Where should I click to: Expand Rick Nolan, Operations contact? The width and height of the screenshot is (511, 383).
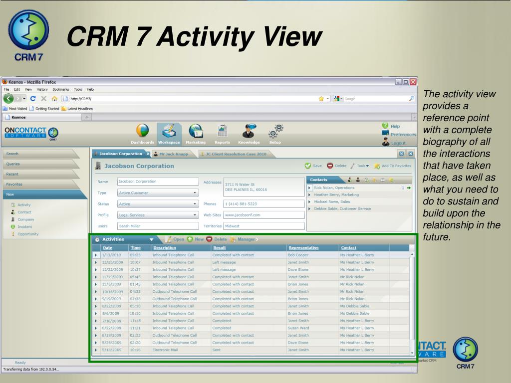pyautogui.click(x=309, y=188)
